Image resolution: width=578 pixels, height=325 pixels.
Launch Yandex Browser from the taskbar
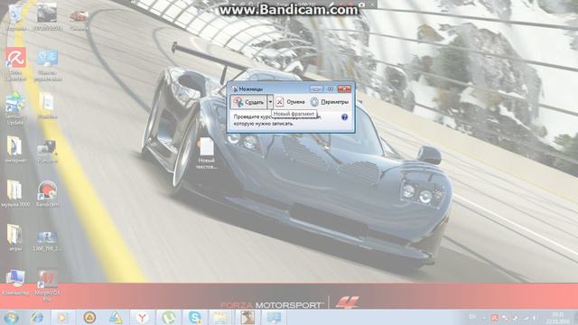pos(143,317)
